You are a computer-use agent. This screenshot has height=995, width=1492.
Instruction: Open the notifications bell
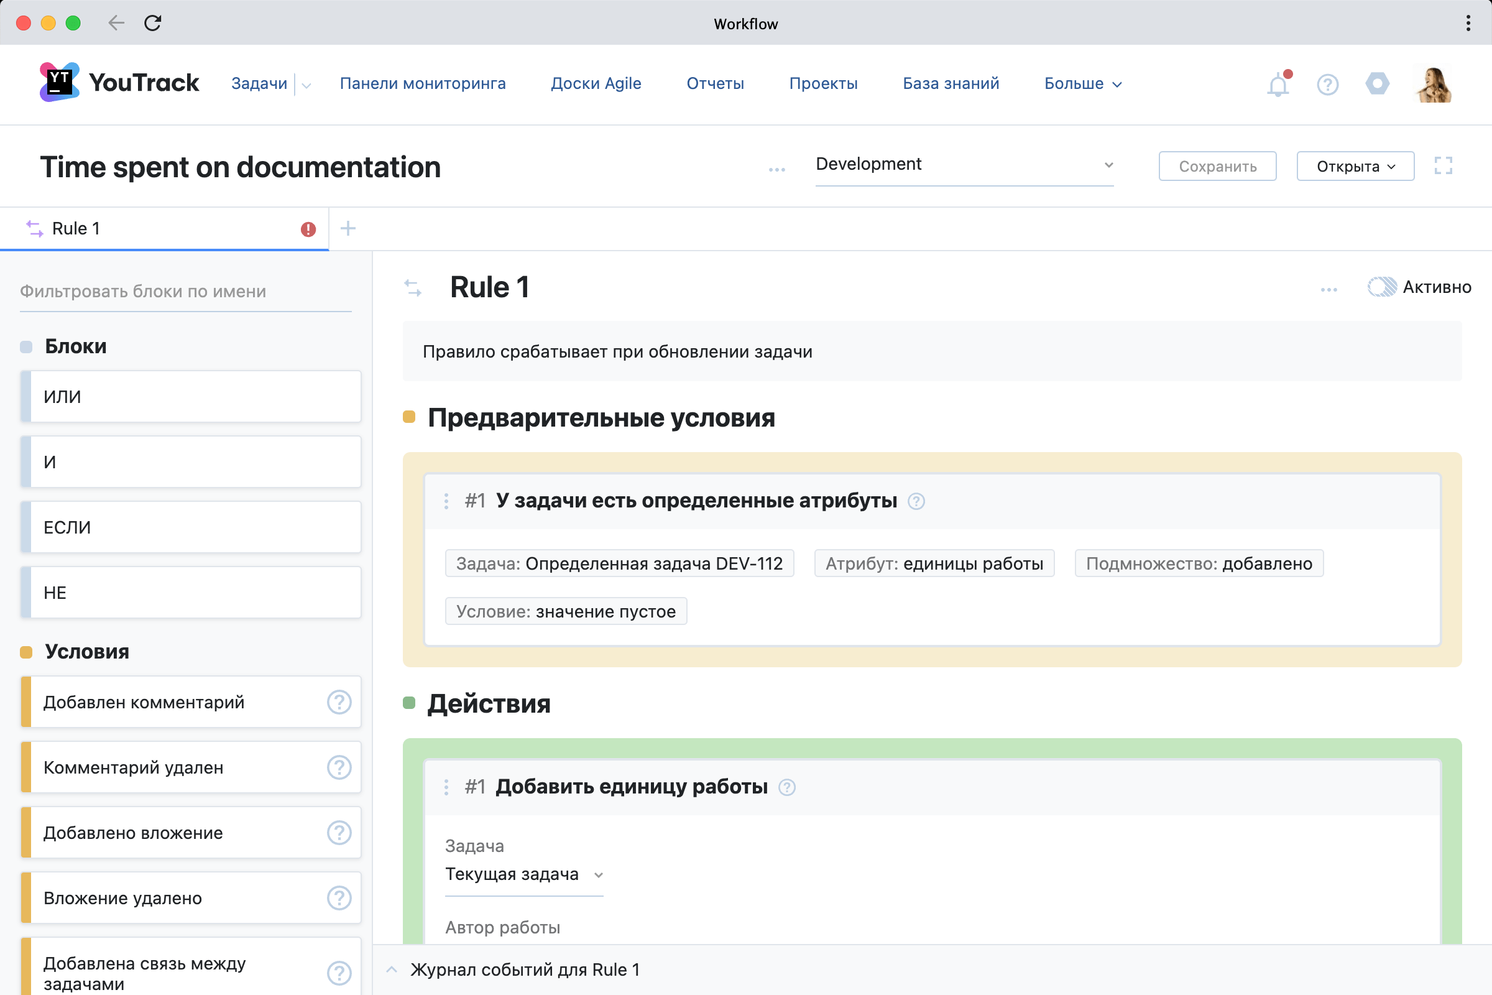coord(1278,85)
